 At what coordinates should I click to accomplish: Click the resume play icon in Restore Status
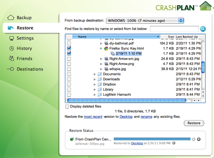point(194,139)
